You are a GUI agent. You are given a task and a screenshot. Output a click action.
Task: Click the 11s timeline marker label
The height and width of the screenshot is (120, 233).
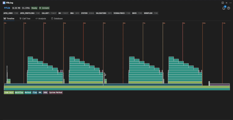click(224, 23)
